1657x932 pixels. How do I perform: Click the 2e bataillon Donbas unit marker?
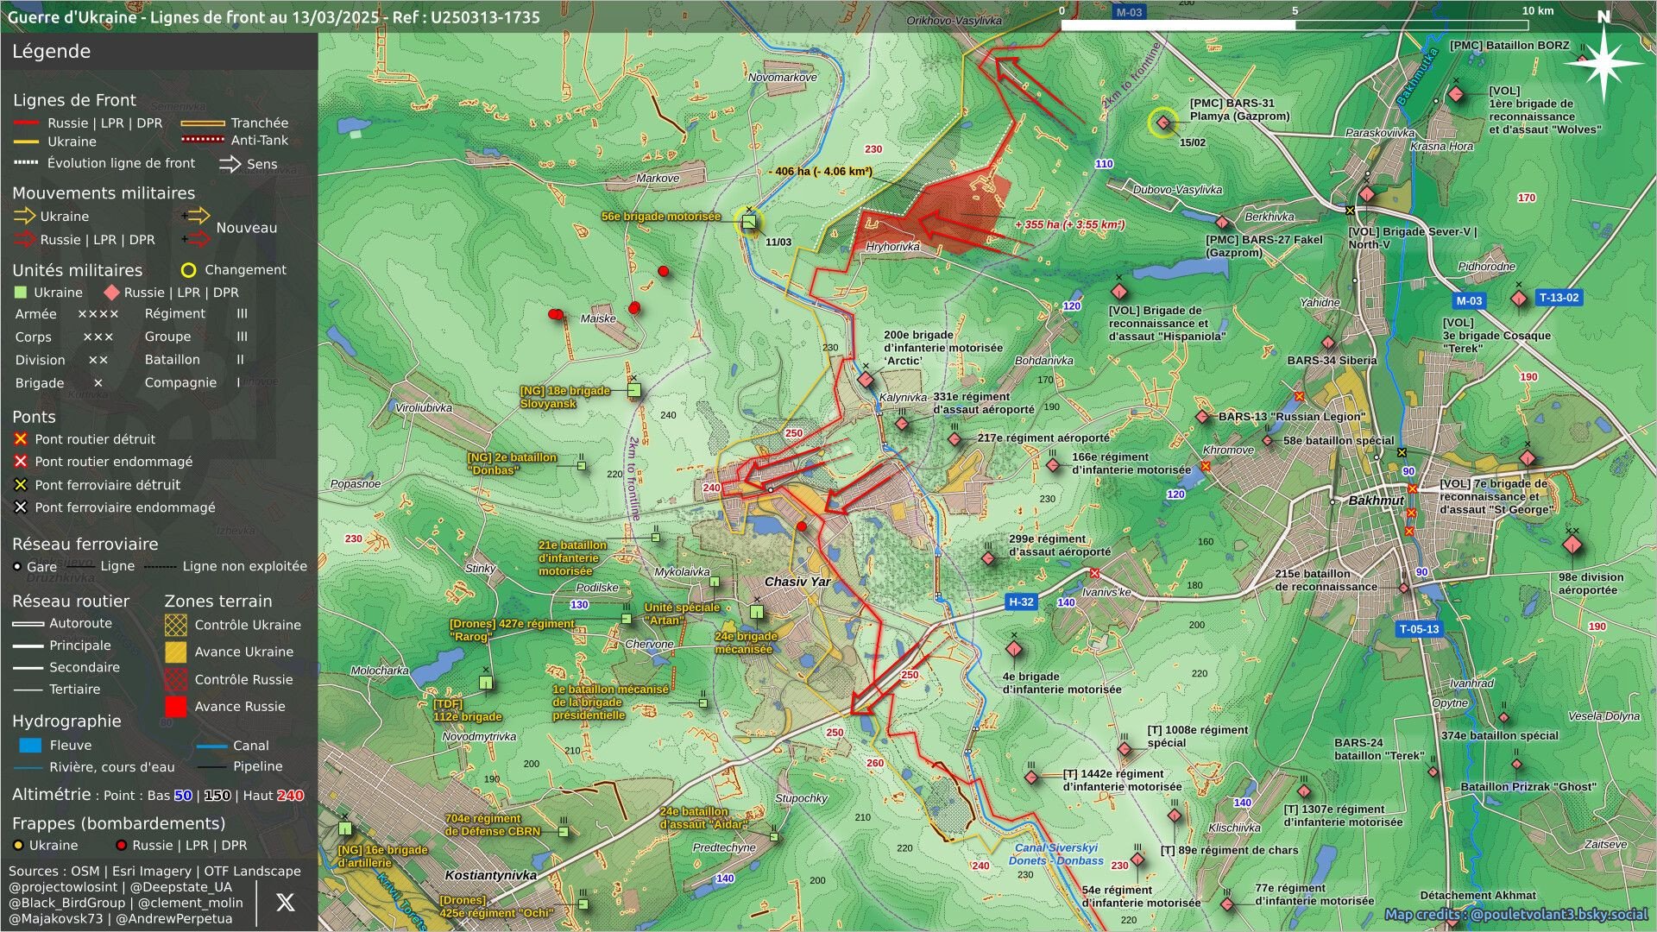click(x=582, y=466)
